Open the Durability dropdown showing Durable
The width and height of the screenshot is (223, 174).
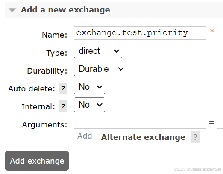(100, 69)
